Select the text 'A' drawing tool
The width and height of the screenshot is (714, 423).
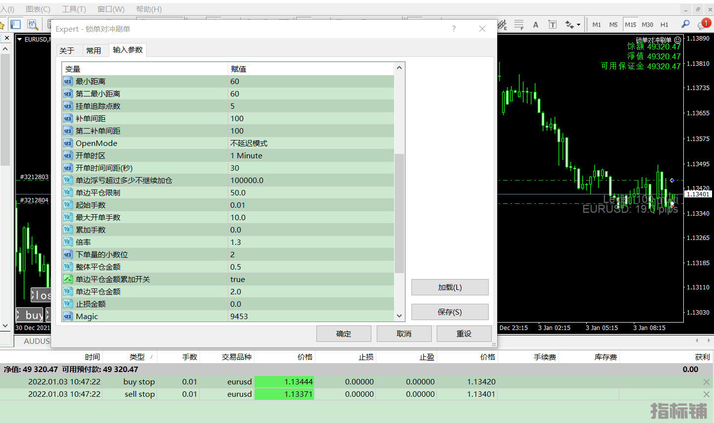point(536,24)
